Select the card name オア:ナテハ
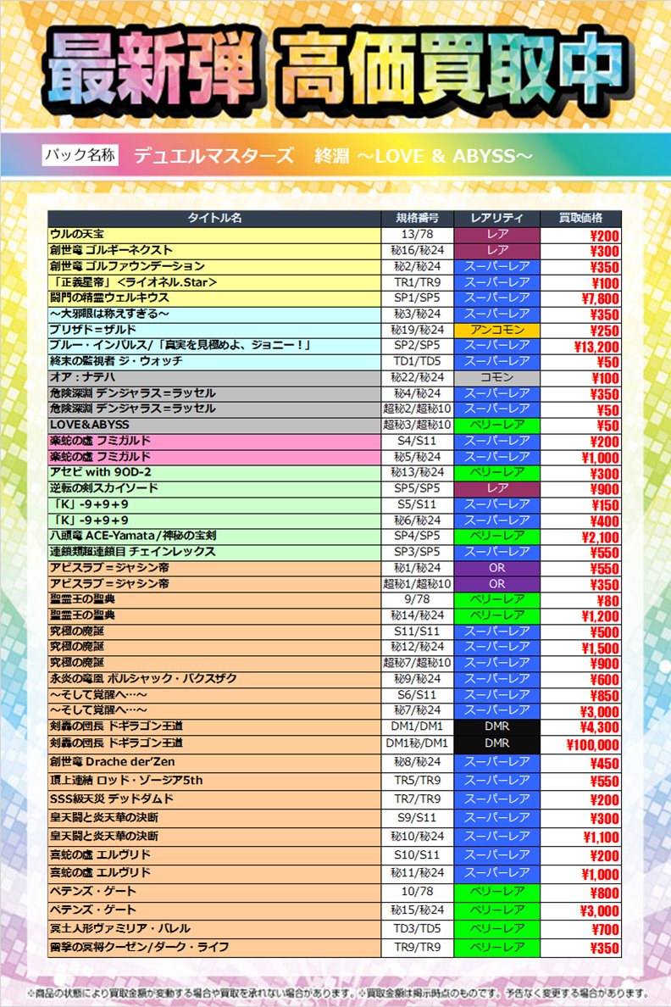The width and height of the screenshot is (671, 1007). coord(82,378)
